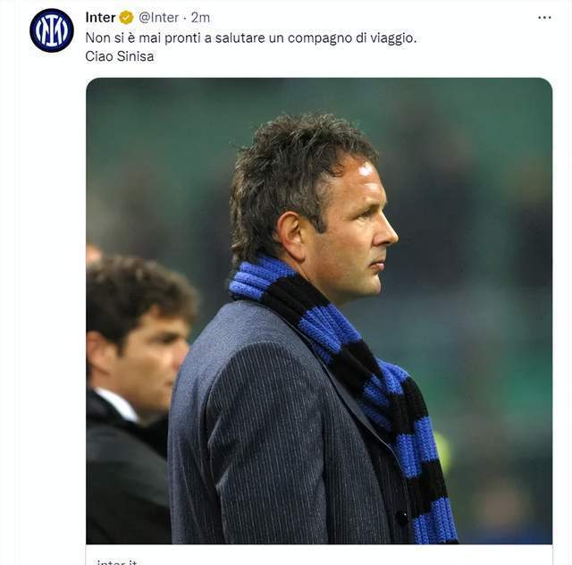Open the @Inter handle link
Viewport: 572px width, 565px height.
[x=159, y=18]
